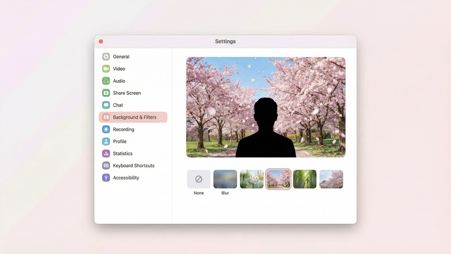Click the green Video camera icon

106,68
